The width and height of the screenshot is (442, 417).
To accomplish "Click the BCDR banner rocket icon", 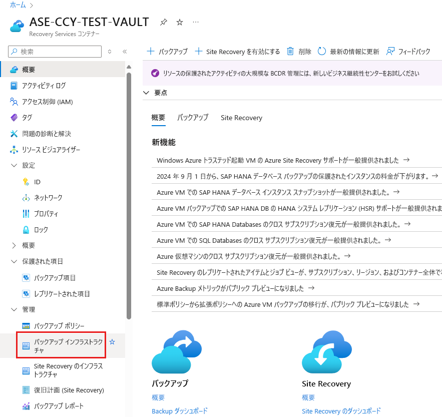I will 155,73.
